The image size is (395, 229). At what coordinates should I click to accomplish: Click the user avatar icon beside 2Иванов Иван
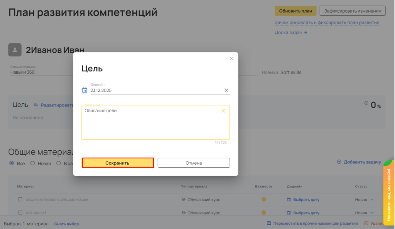click(15, 50)
